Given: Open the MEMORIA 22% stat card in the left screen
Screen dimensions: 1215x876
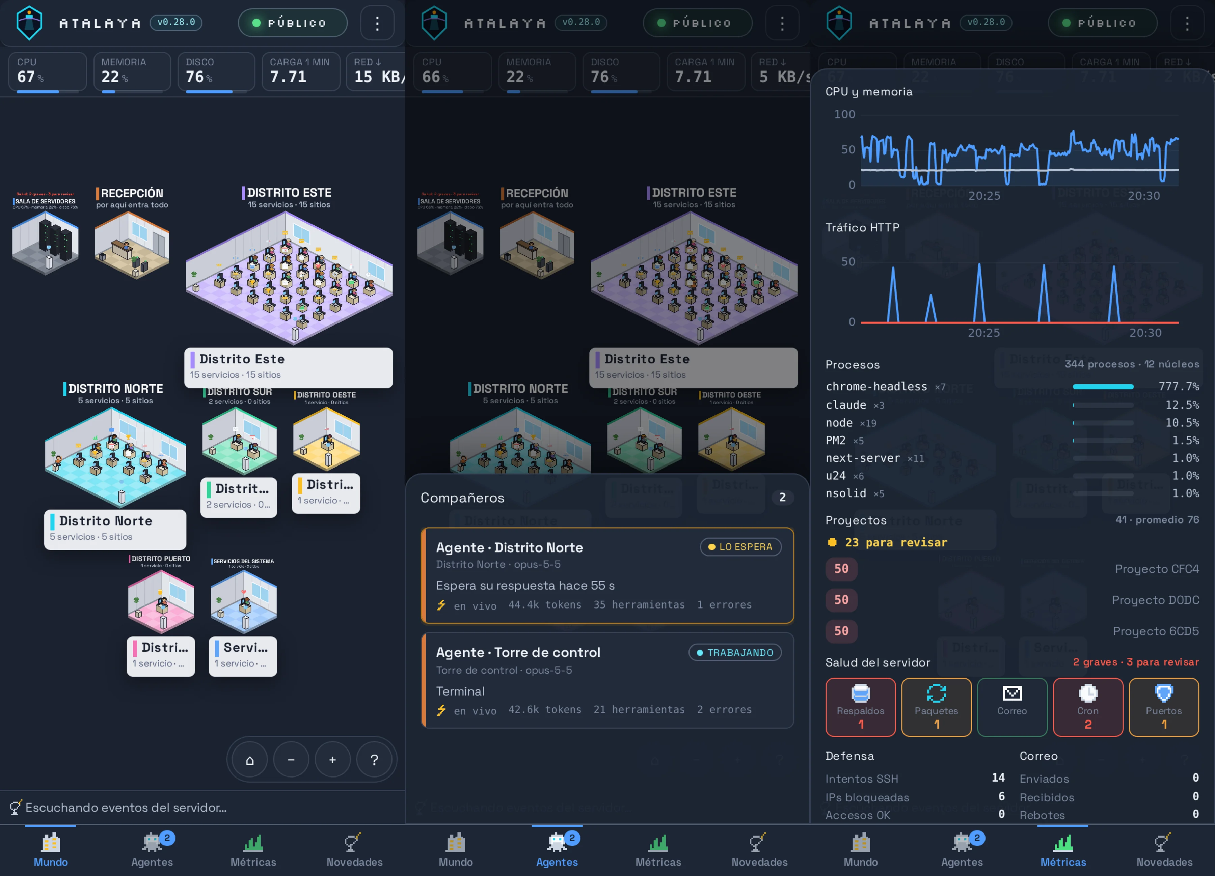Looking at the screenshot, I should click(132, 72).
